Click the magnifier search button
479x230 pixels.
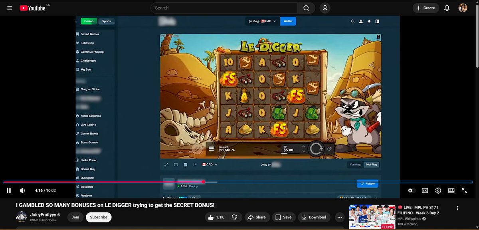(306, 8)
